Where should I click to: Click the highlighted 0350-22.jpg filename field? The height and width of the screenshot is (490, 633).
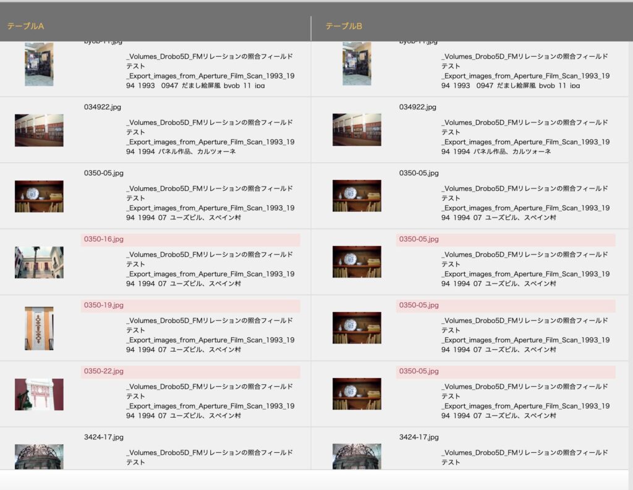190,371
